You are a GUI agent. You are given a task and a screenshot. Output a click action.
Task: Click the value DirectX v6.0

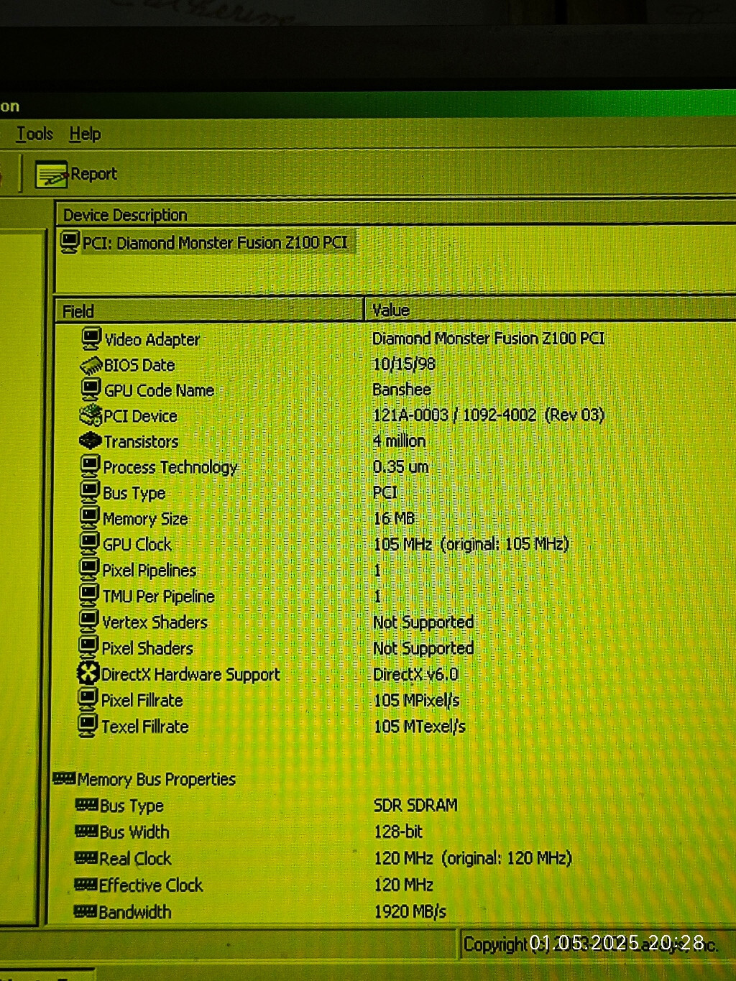(x=415, y=674)
